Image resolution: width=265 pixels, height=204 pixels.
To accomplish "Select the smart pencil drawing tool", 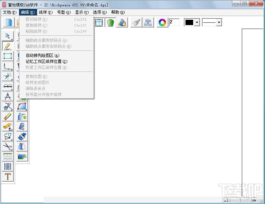I will [x=8, y=46].
